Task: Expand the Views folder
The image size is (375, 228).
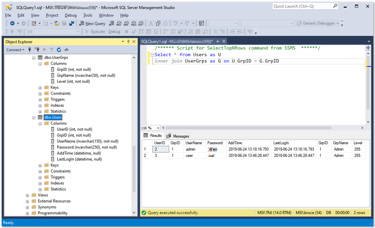Action: pos(27,195)
